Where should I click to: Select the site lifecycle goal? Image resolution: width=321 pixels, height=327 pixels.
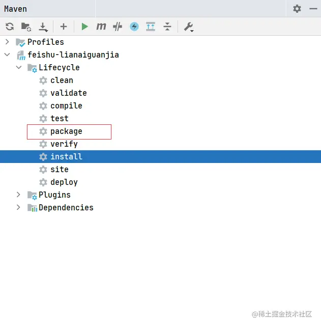click(60, 169)
